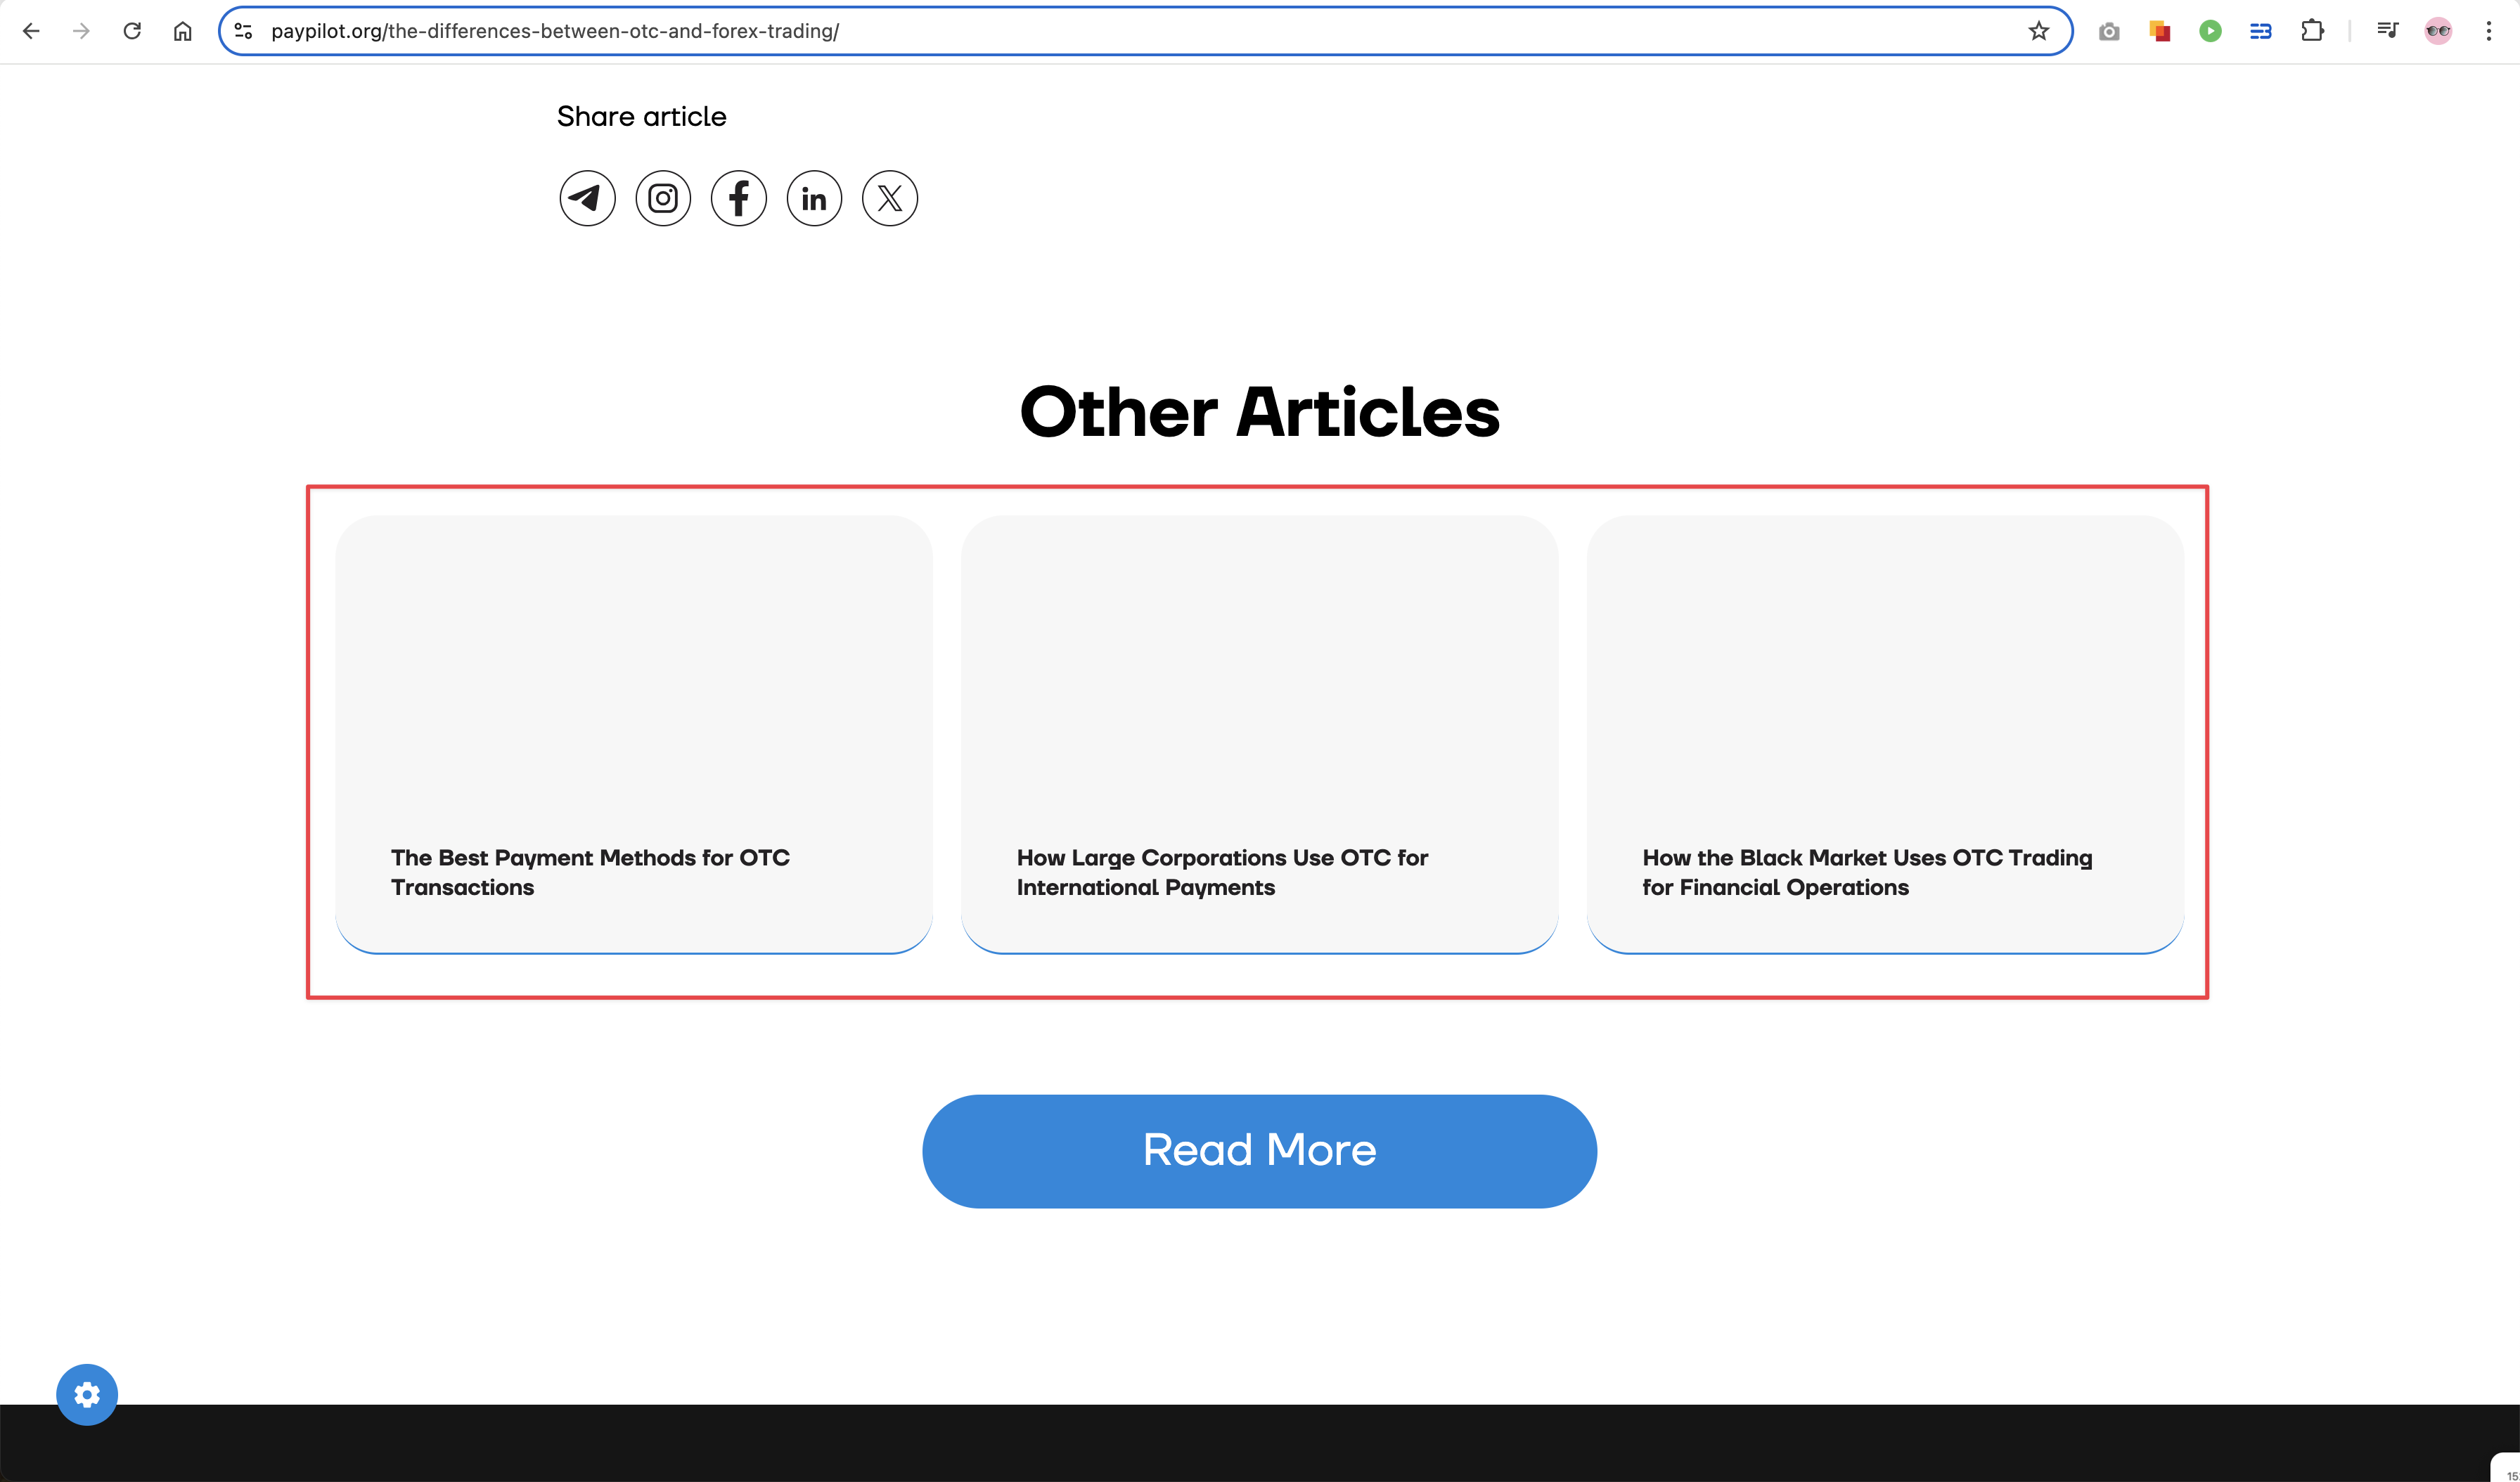
Task: View site information icon in address bar
Action: pos(243,31)
